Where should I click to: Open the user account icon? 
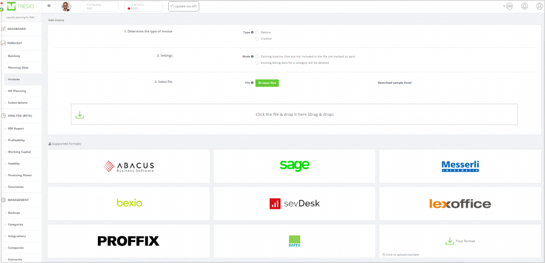coord(539,6)
